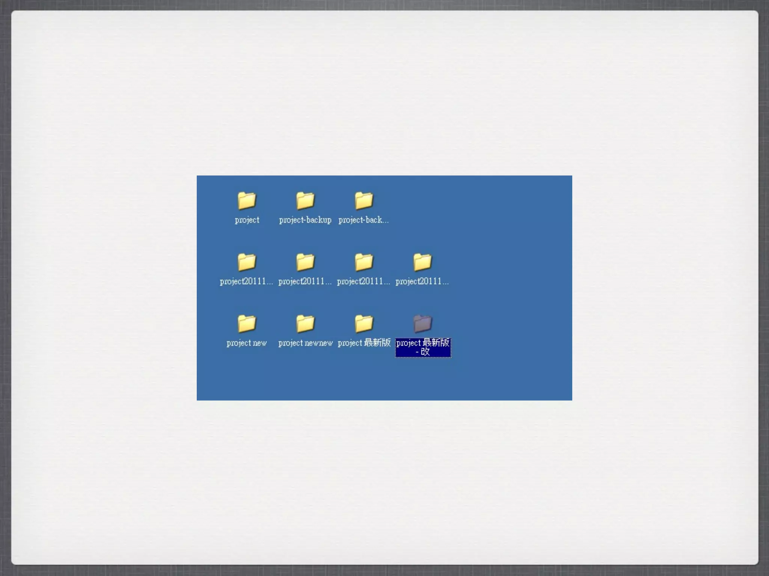Select the fourth "project20111..." folder icon
The width and height of the screenshot is (769, 576).
click(422, 262)
